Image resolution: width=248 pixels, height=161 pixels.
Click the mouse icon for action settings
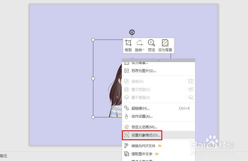coord(127,116)
